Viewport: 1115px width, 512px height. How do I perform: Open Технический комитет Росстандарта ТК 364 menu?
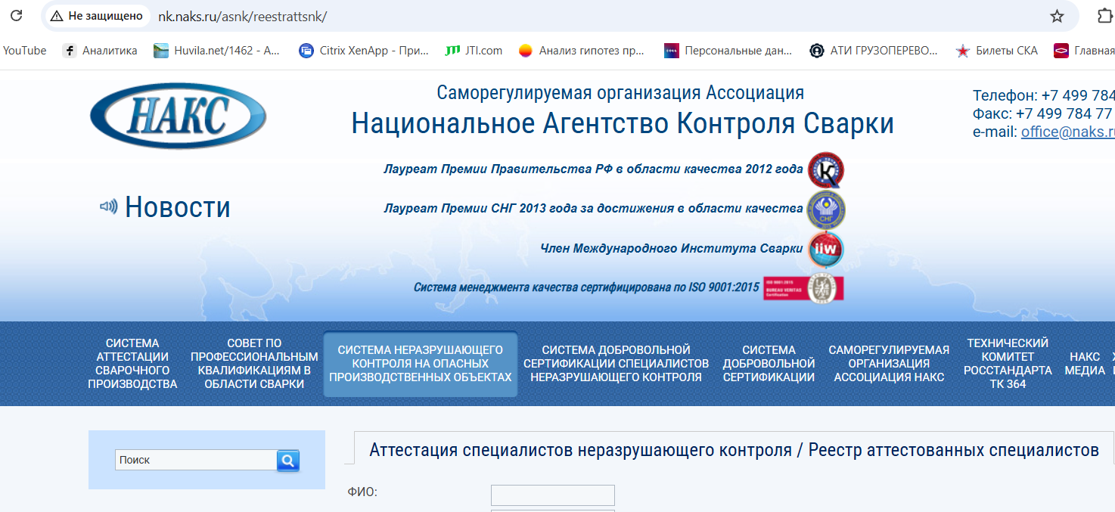pyautogui.click(x=1008, y=364)
